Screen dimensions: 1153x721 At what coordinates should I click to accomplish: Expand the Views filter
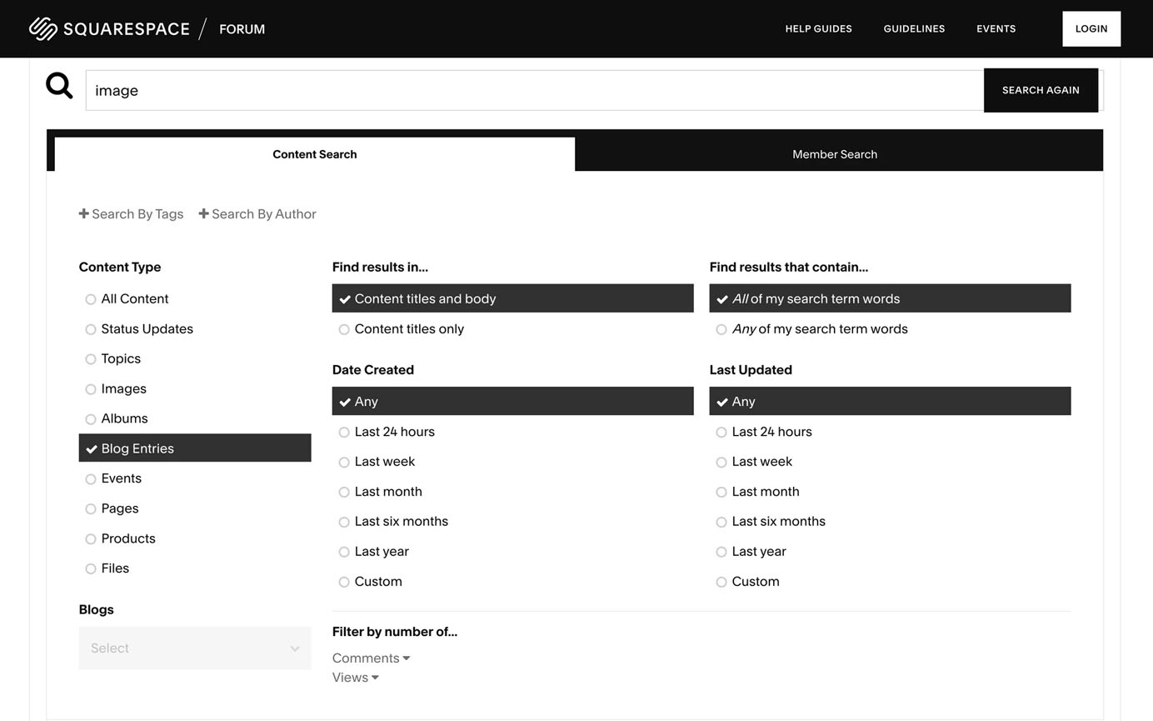tap(355, 677)
